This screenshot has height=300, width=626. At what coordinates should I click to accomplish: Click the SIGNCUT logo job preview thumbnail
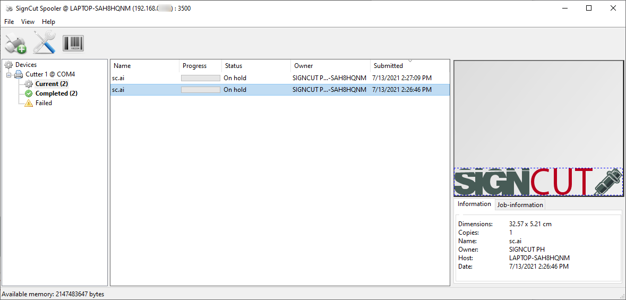(x=538, y=182)
